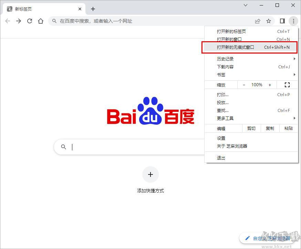Bookmark this page with star icon
Viewport: 301px width, 249px height.
(x=269, y=21)
